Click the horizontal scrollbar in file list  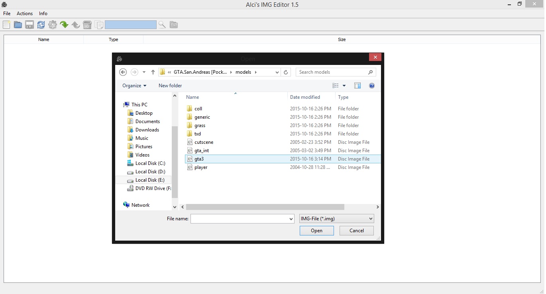pyautogui.click(x=265, y=207)
